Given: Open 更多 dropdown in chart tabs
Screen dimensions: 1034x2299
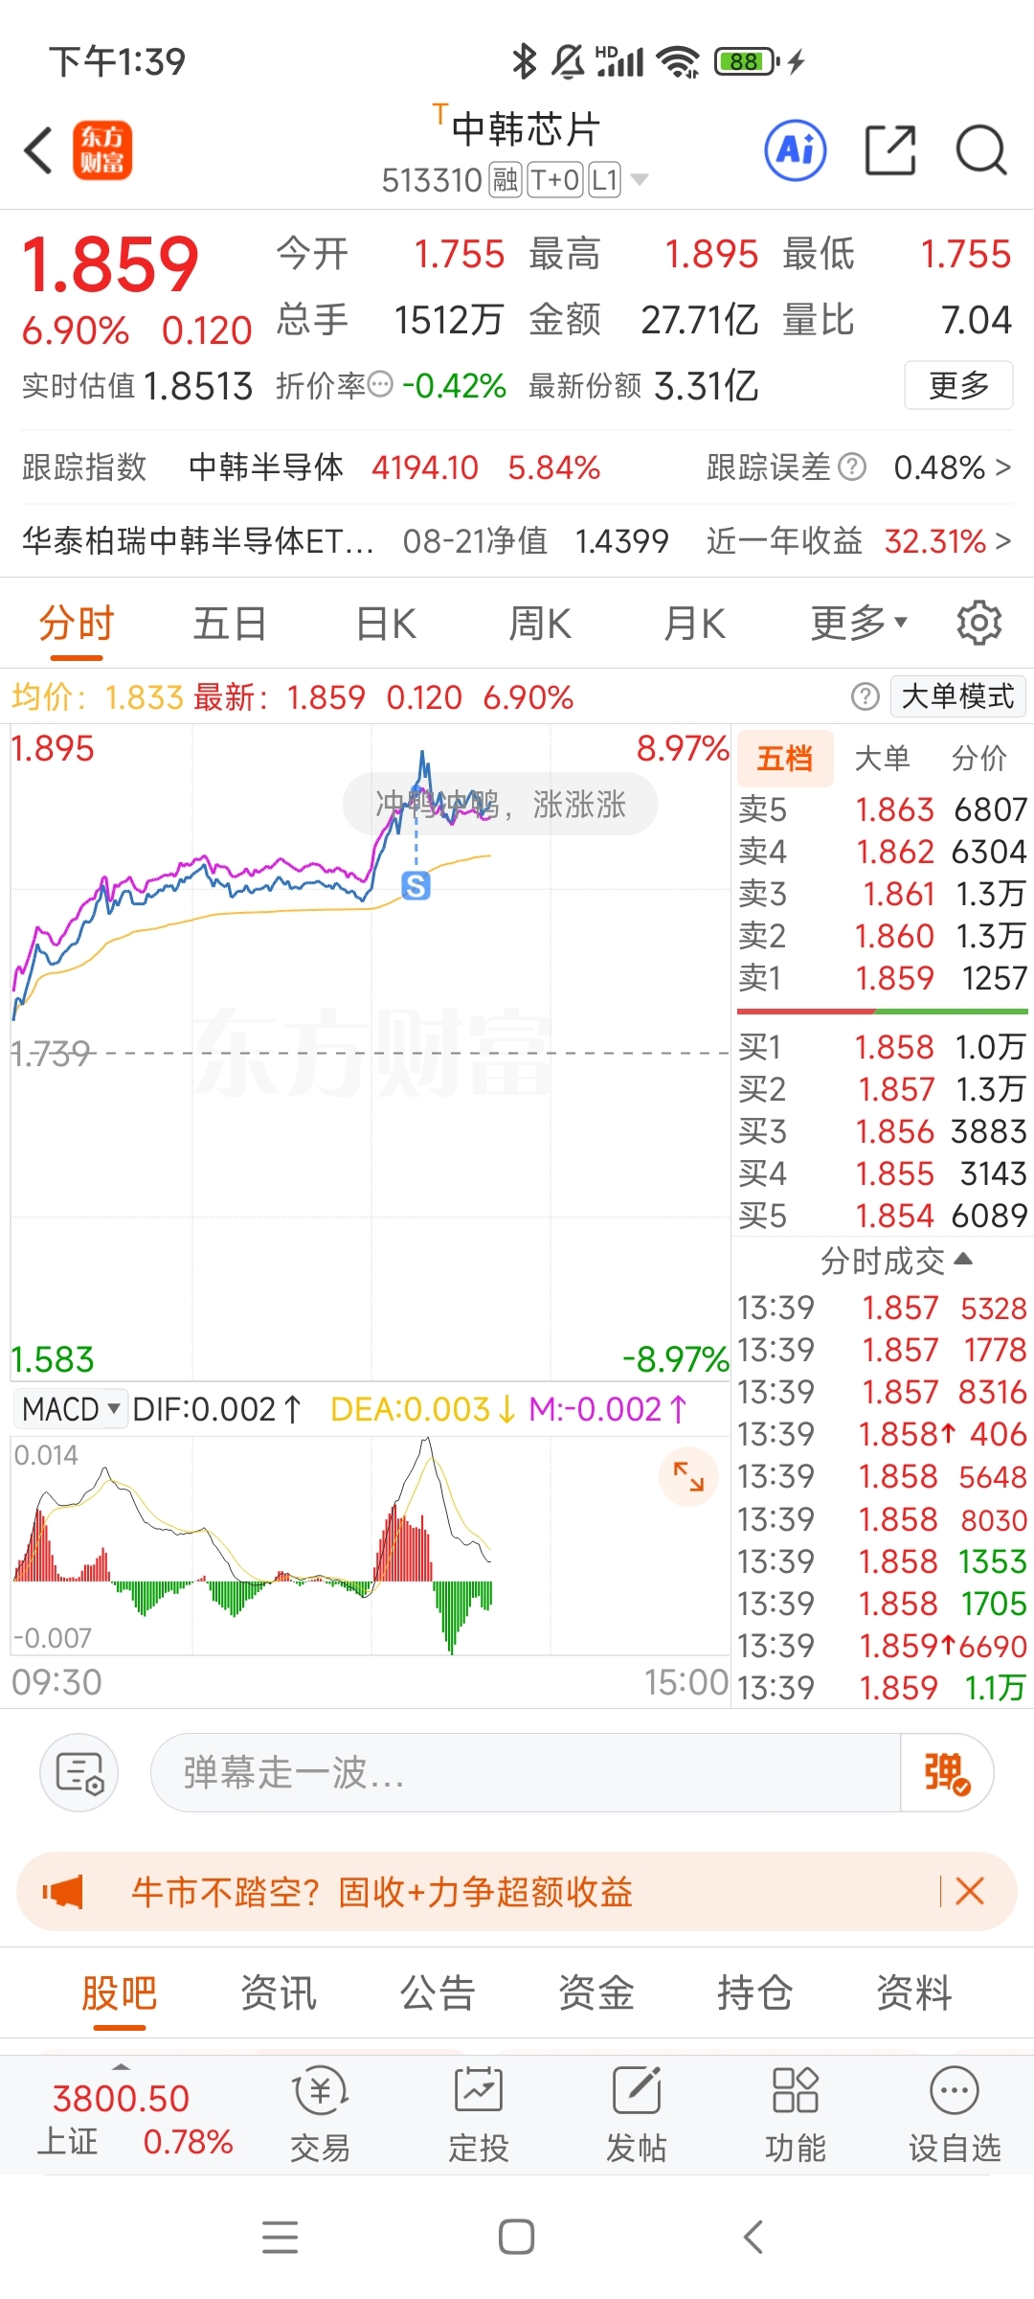Looking at the screenshot, I should (859, 624).
